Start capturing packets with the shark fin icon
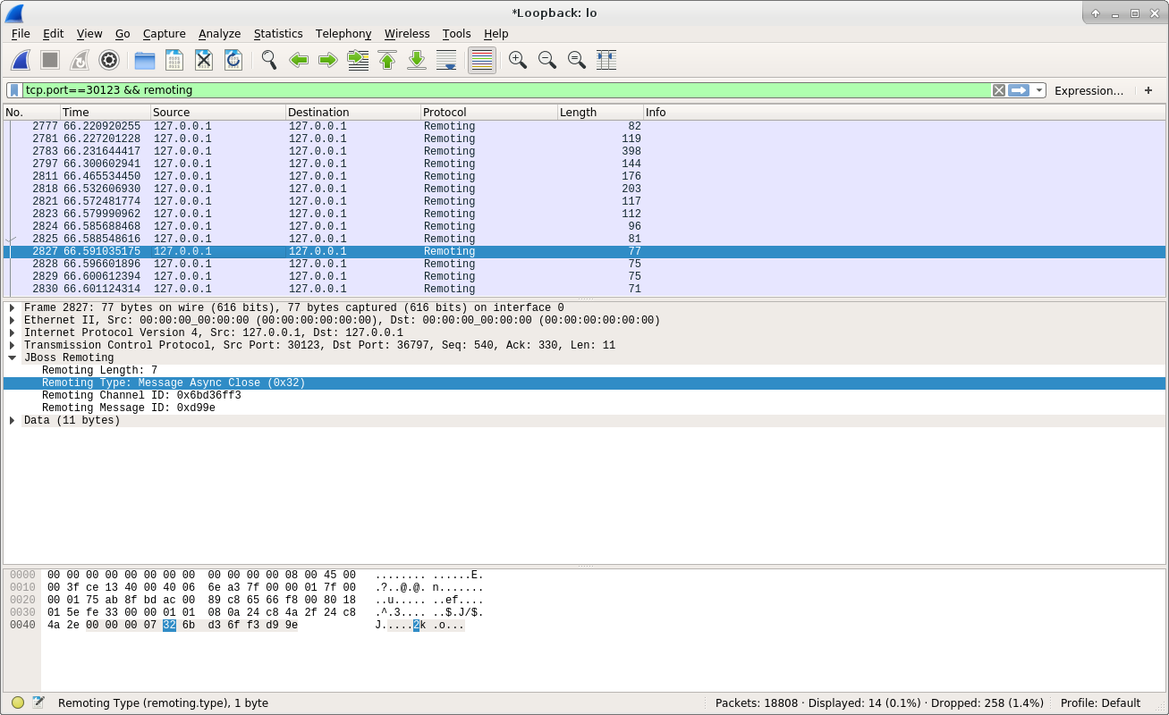Screen dimensions: 1169x715 point(21,60)
